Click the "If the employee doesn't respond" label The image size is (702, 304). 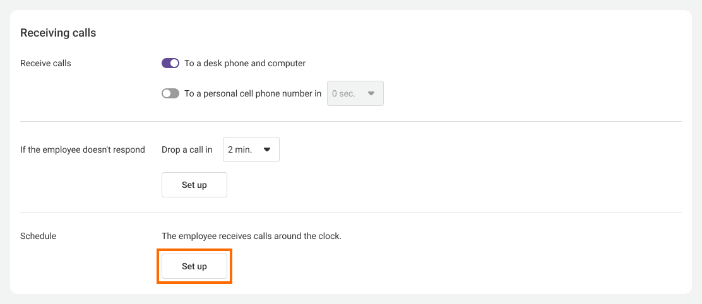[x=83, y=149]
